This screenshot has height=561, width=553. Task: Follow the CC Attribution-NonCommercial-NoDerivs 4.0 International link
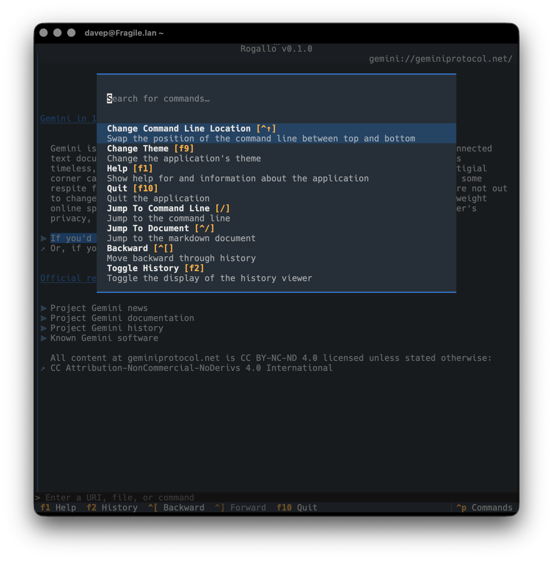click(191, 368)
